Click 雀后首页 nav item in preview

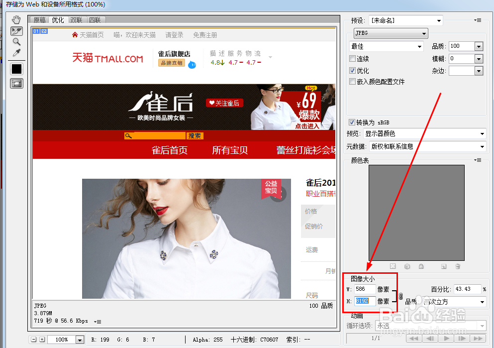170,150
